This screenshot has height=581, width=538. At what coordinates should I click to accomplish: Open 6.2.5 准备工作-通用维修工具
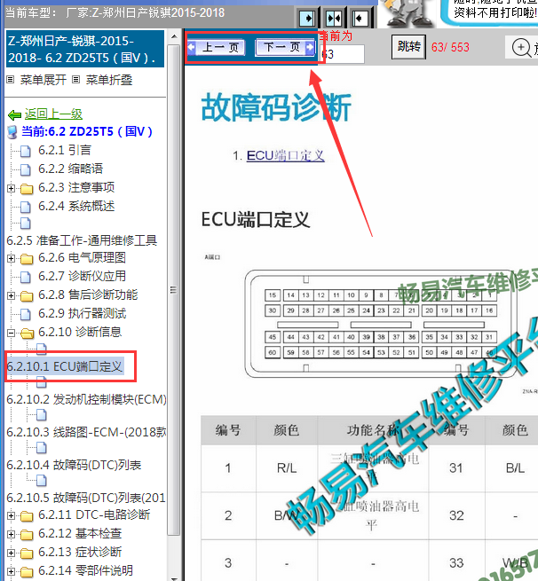coord(82,240)
